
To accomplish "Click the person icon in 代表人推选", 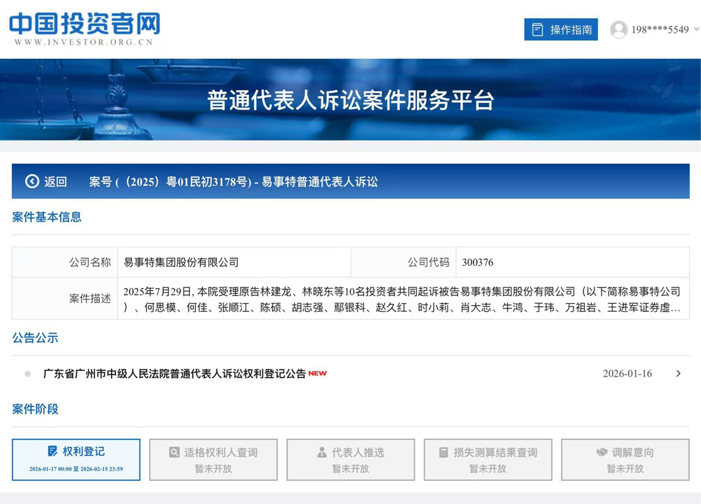I will click(322, 452).
